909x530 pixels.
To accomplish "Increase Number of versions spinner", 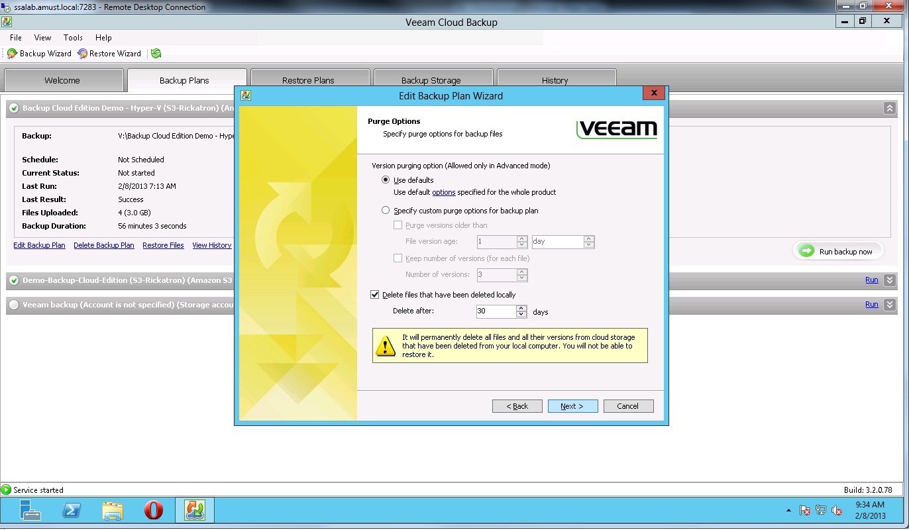I will 522,272.
